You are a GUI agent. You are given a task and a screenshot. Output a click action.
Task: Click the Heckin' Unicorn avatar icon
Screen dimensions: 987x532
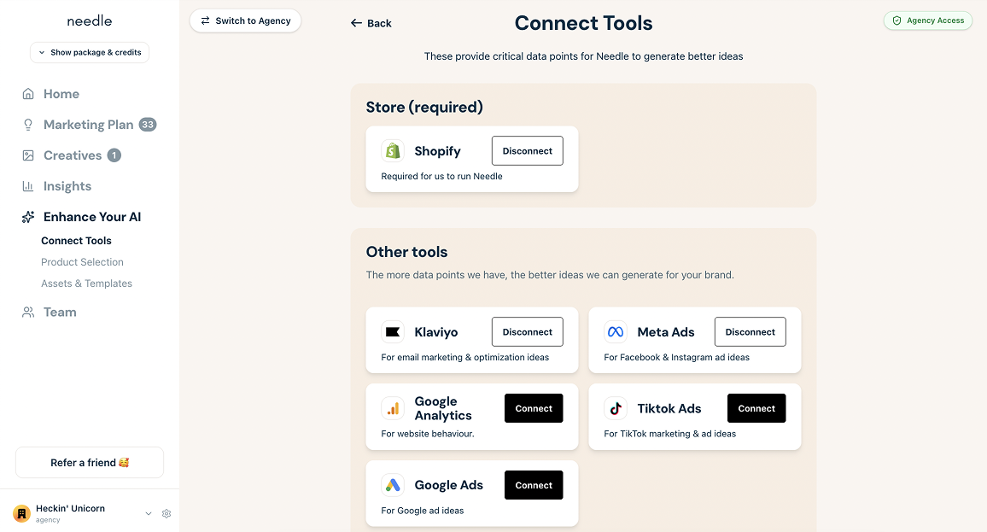pyautogui.click(x=21, y=514)
